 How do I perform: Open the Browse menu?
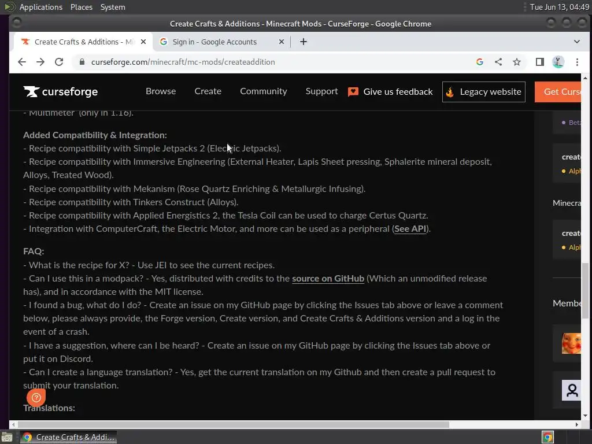[161, 91]
